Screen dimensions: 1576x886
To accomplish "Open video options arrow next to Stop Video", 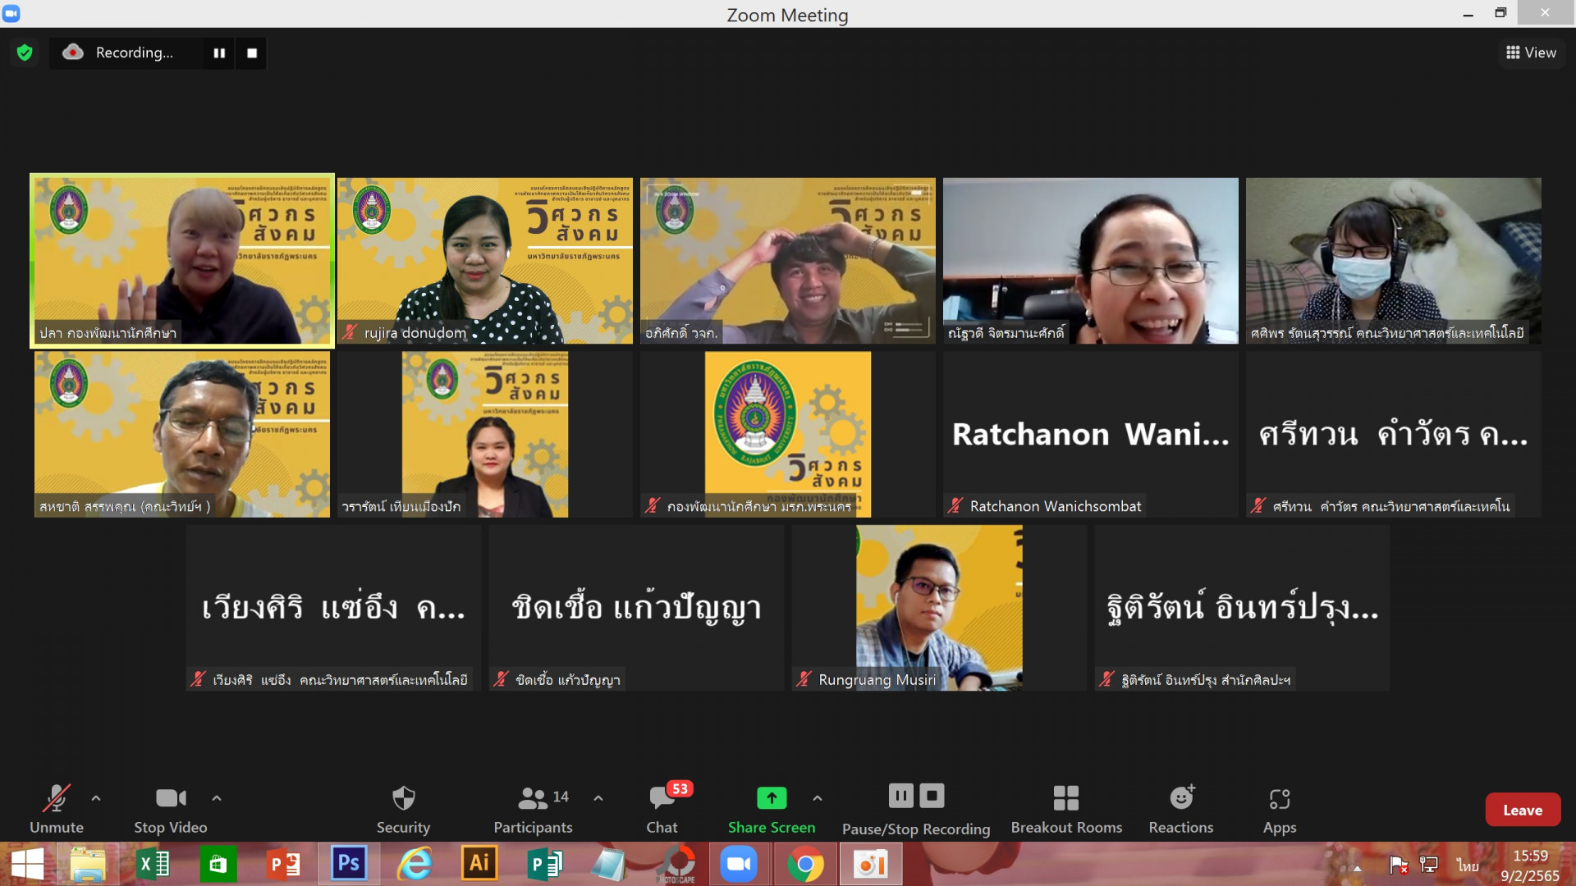I will [217, 797].
